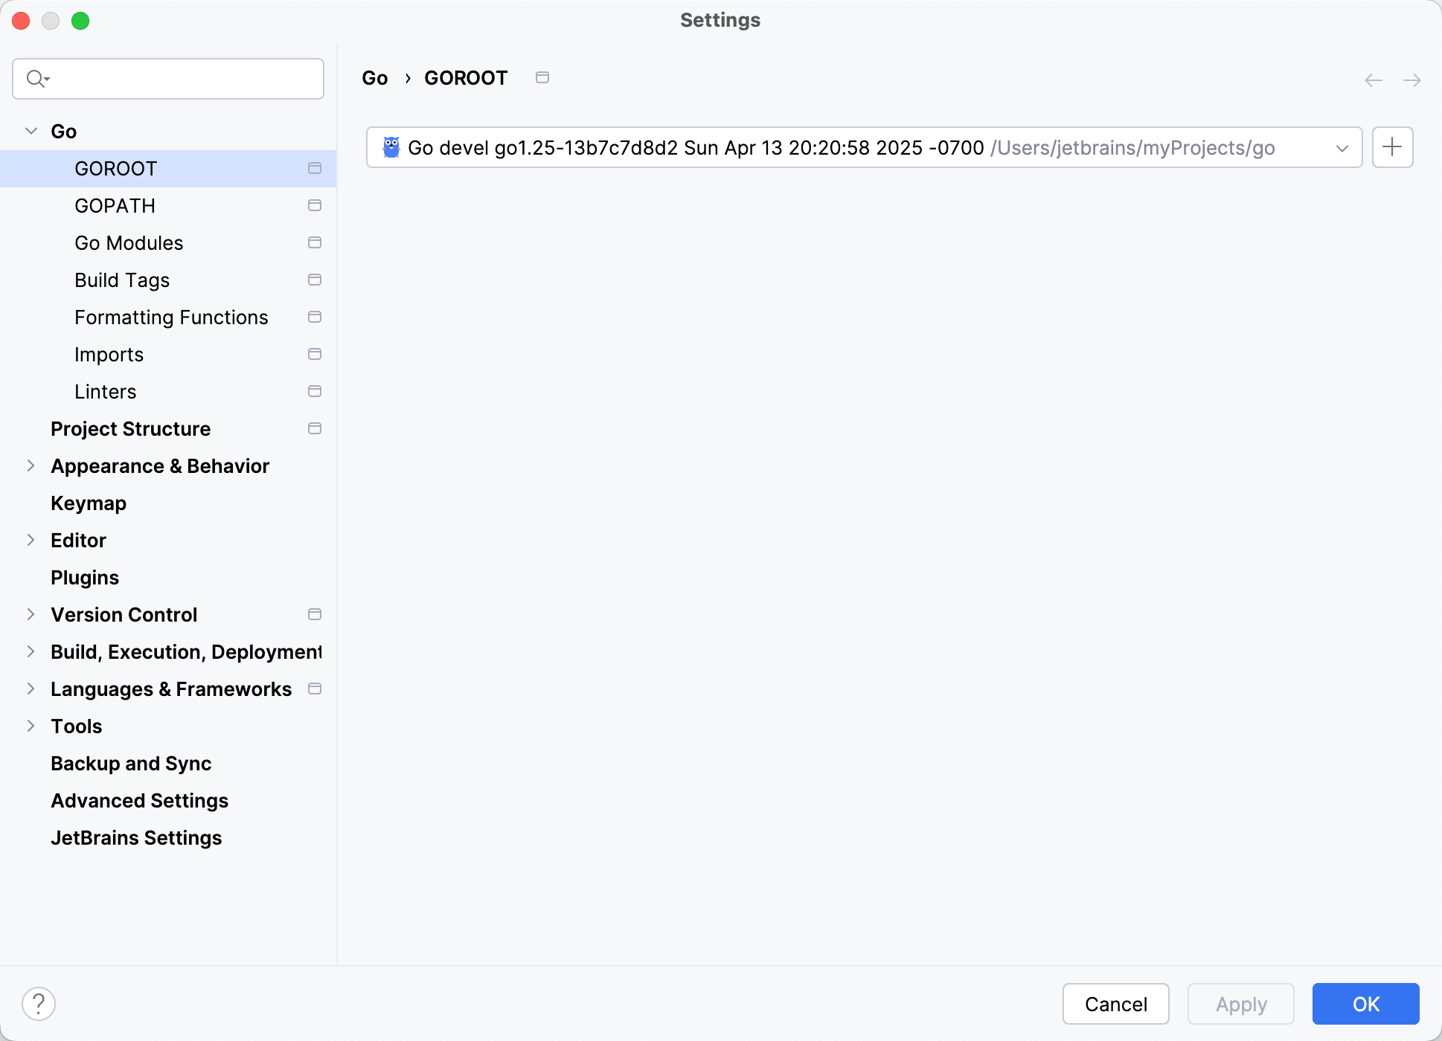Click the plus icon to add a Go SDK
Viewport: 1442px width, 1041px height.
pyautogui.click(x=1392, y=147)
